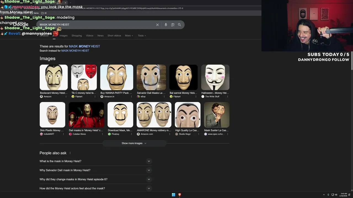Open the taskbar notification bell icon

click(x=349, y=195)
